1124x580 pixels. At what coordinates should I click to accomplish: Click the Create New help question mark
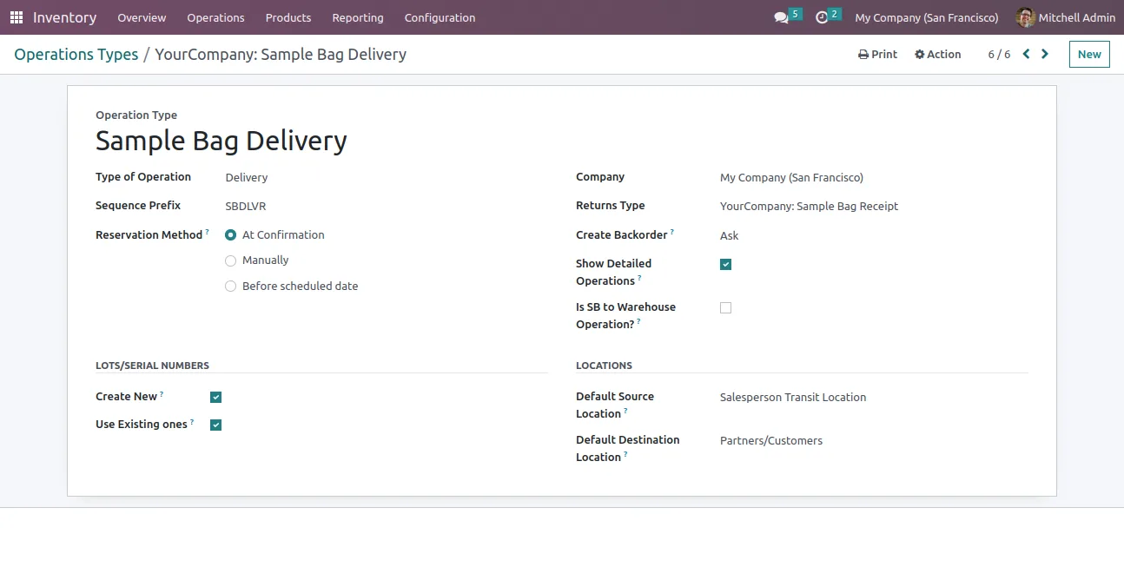(162, 394)
